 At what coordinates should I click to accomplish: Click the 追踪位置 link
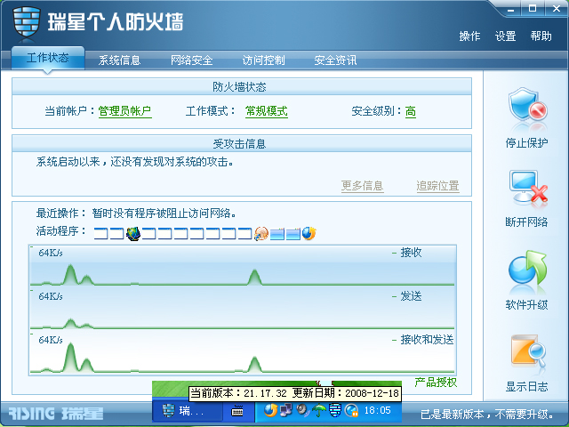coord(437,186)
